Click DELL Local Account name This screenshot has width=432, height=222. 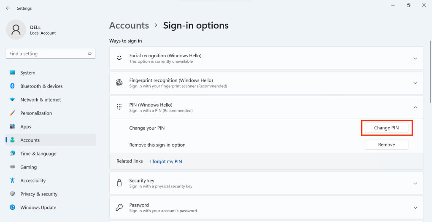point(43,30)
